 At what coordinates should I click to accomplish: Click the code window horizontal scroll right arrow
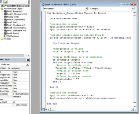132,109
